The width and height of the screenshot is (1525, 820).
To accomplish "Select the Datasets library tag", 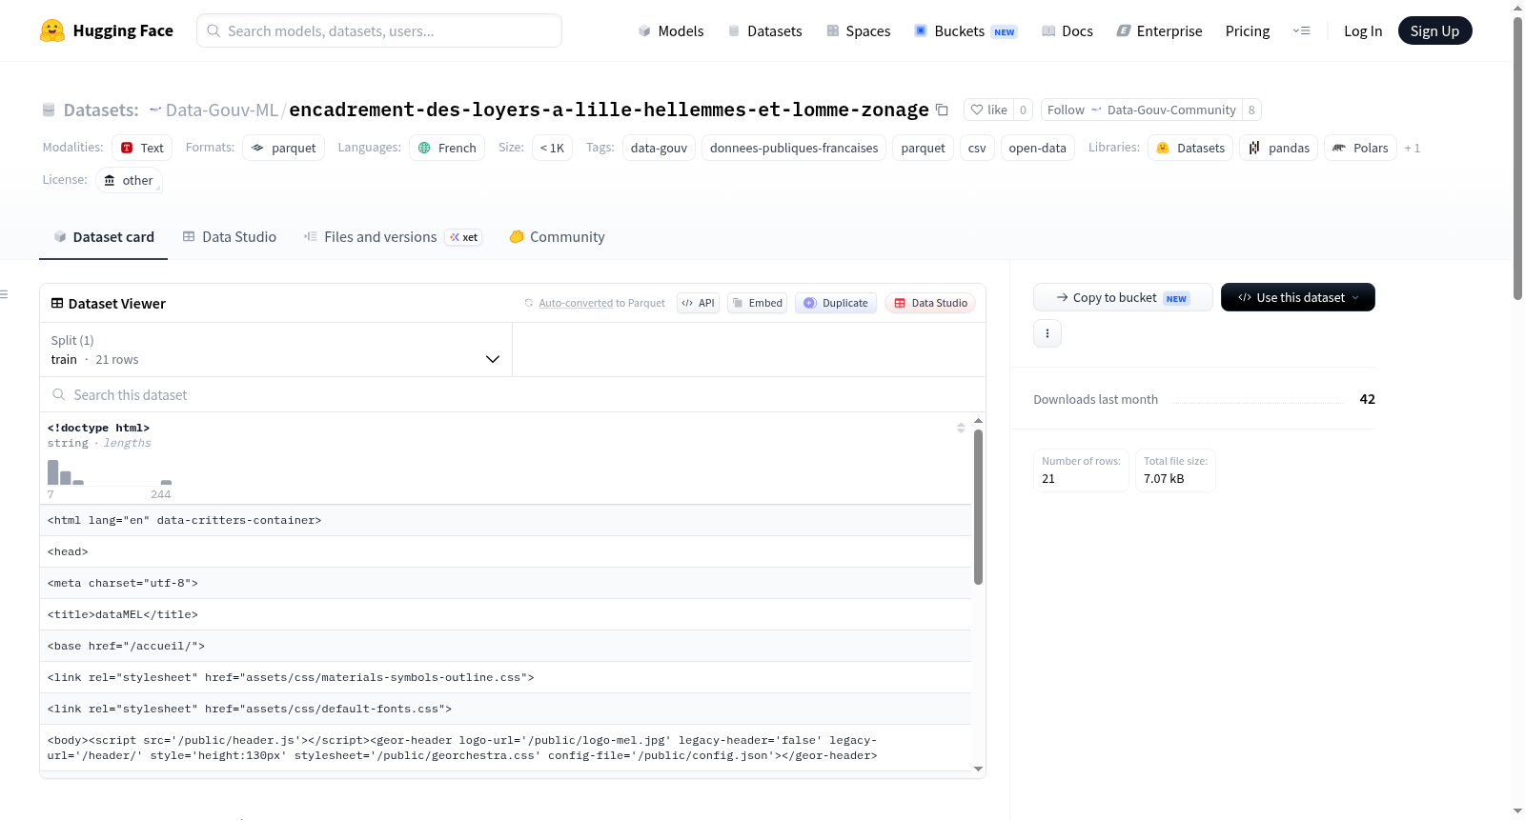I will pyautogui.click(x=1190, y=148).
